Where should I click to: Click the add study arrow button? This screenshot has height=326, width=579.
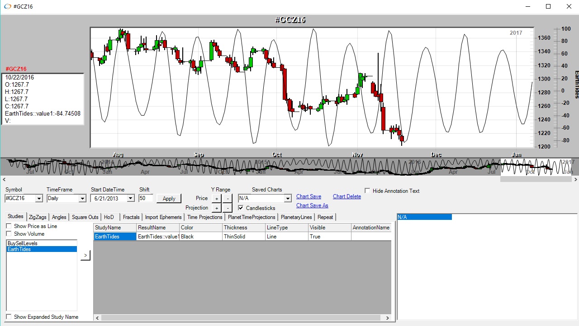pyautogui.click(x=85, y=256)
